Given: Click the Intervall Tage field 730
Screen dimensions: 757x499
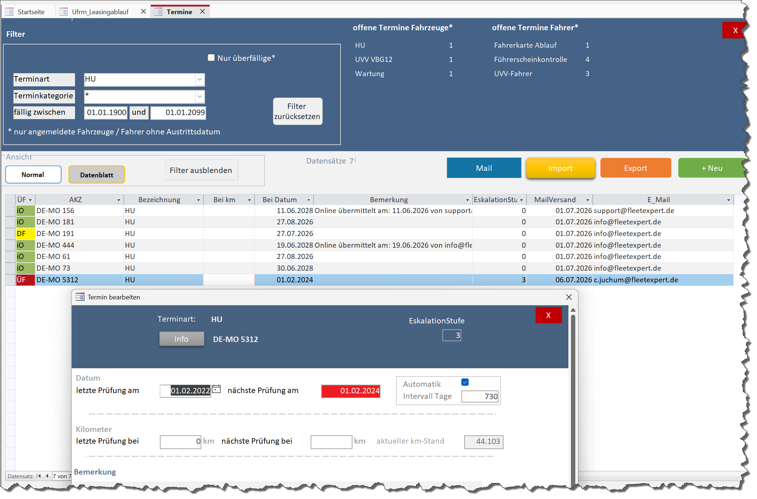Looking at the screenshot, I should click(480, 396).
